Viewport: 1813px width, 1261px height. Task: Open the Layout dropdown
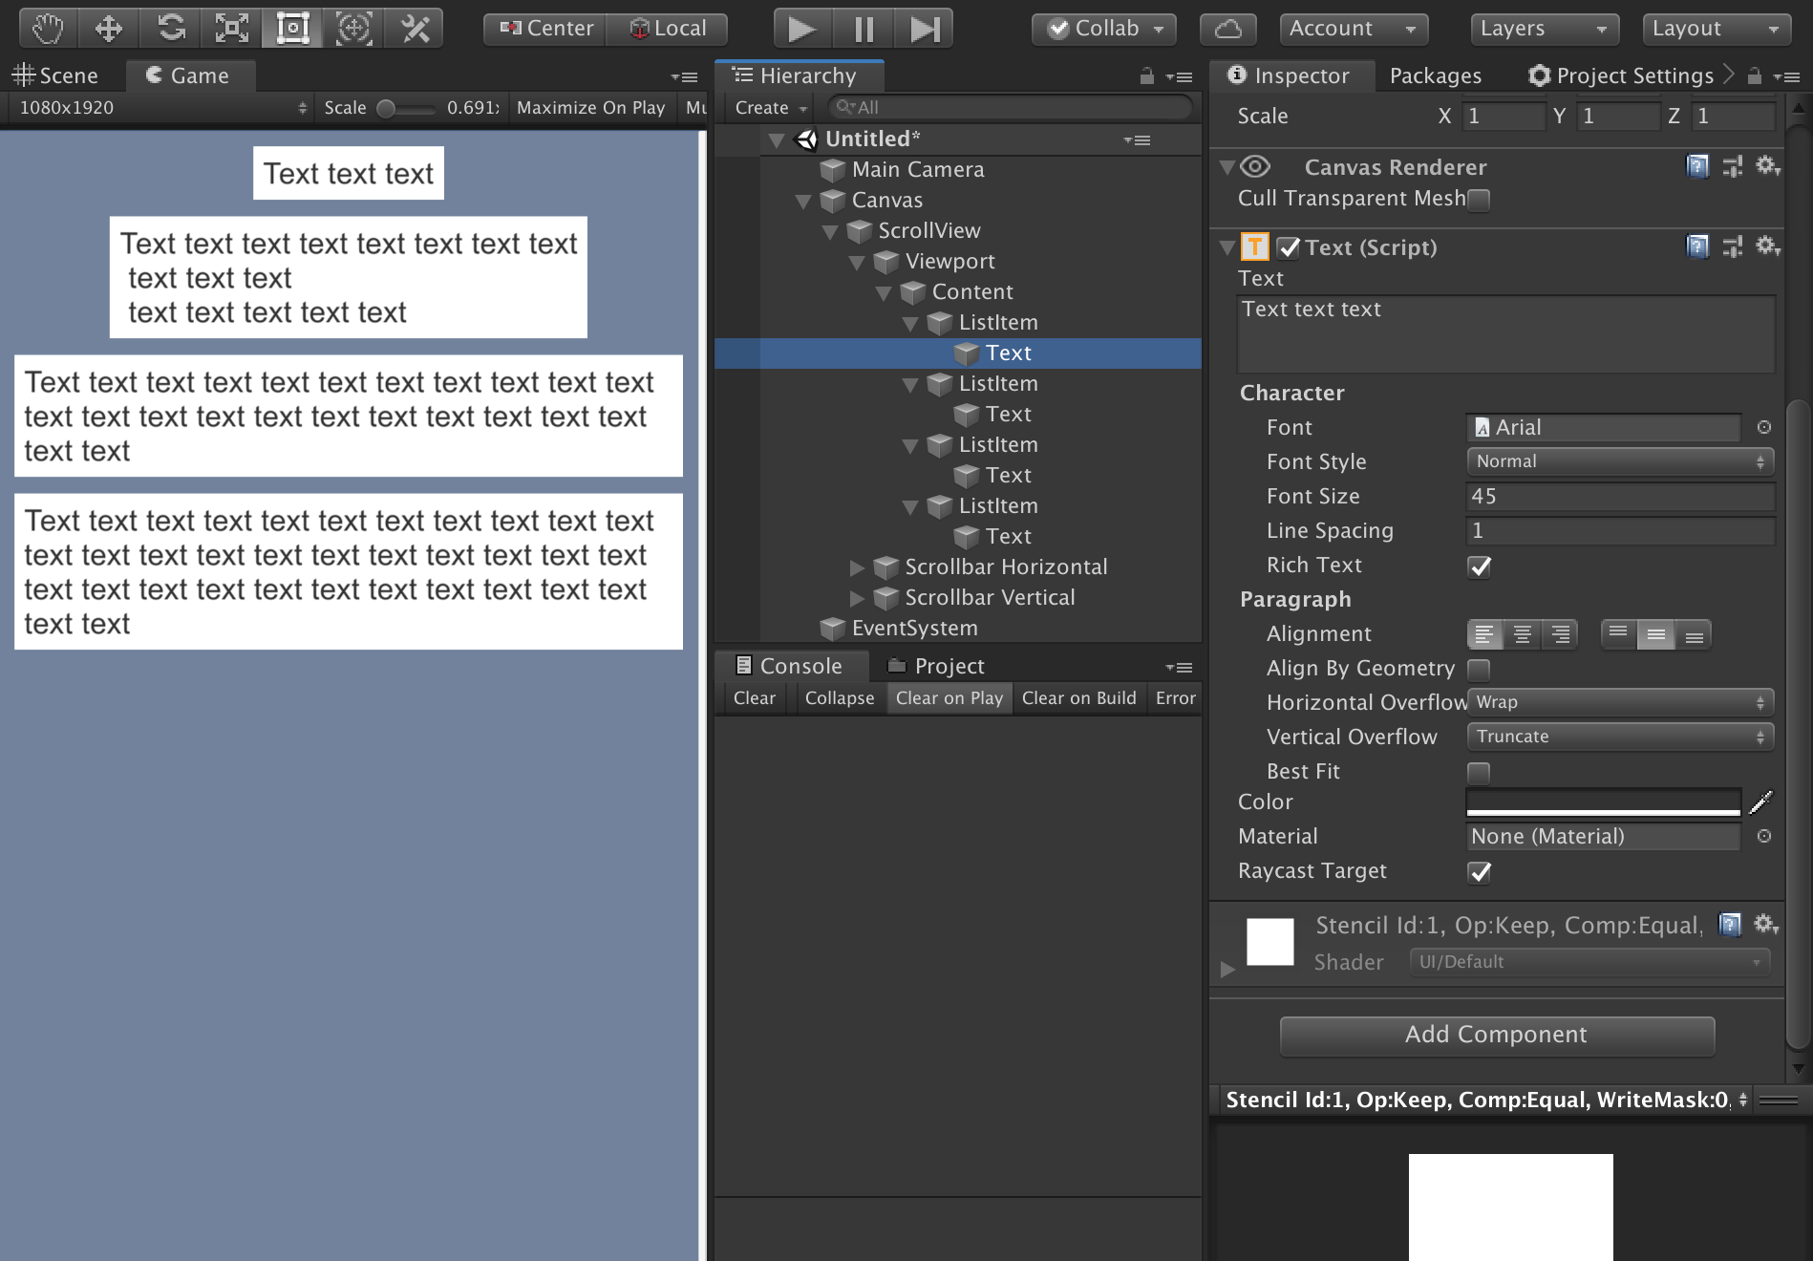pyautogui.click(x=1717, y=29)
